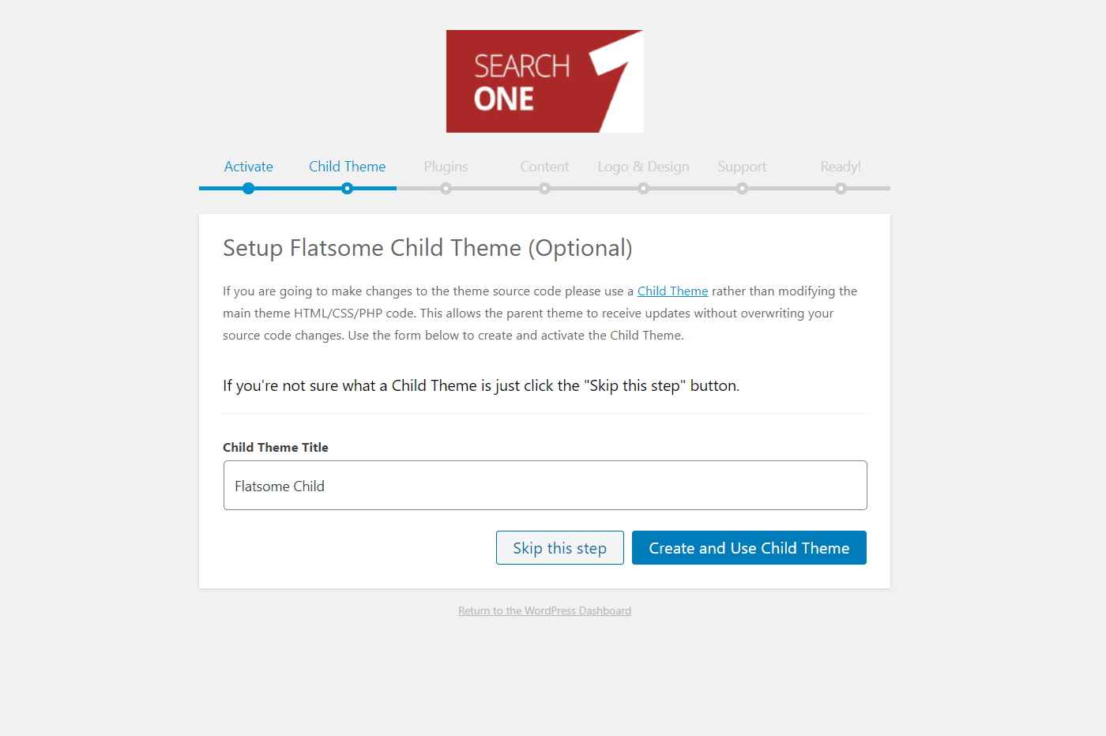Click the Support progress dot
This screenshot has width=1106, height=736.
[x=742, y=188]
